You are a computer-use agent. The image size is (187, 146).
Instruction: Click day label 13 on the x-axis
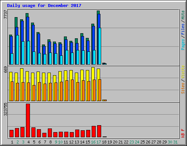pos(77,142)
